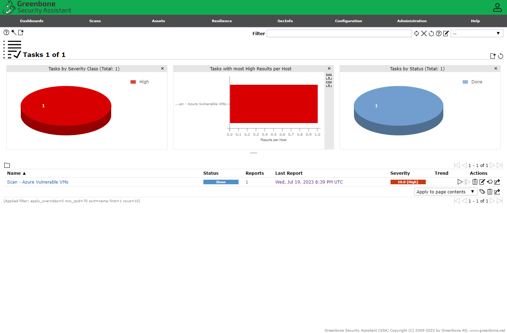Resume the Azure Vulnerable VMs task
The width and height of the screenshot is (507, 333).
(x=467, y=182)
